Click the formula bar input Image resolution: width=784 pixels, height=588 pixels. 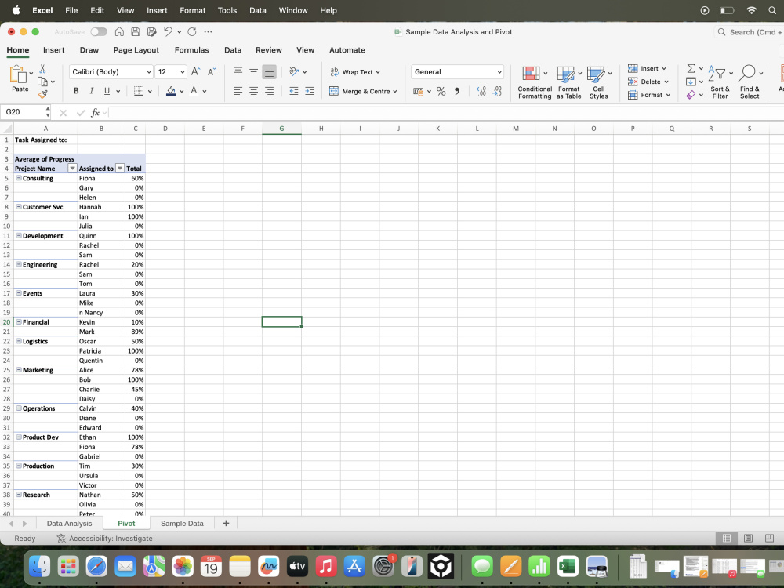click(445, 112)
